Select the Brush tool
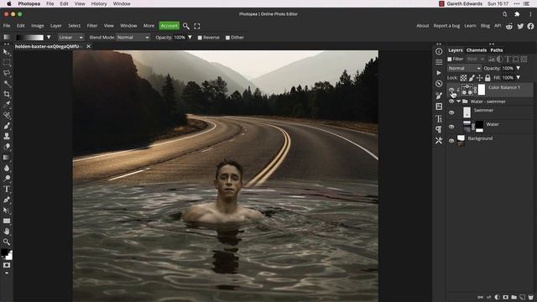Screen dimensions: 537x302 pyautogui.click(x=6, y=126)
